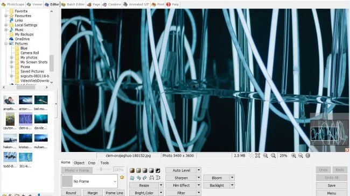This screenshot has height=196, width=350.
Task: Expand the Favourites tree node
Action: (x=6, y=16)
